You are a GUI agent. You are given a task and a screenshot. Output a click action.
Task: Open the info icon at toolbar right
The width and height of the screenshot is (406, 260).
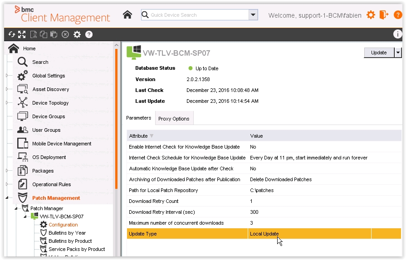[x=397, y=34]
